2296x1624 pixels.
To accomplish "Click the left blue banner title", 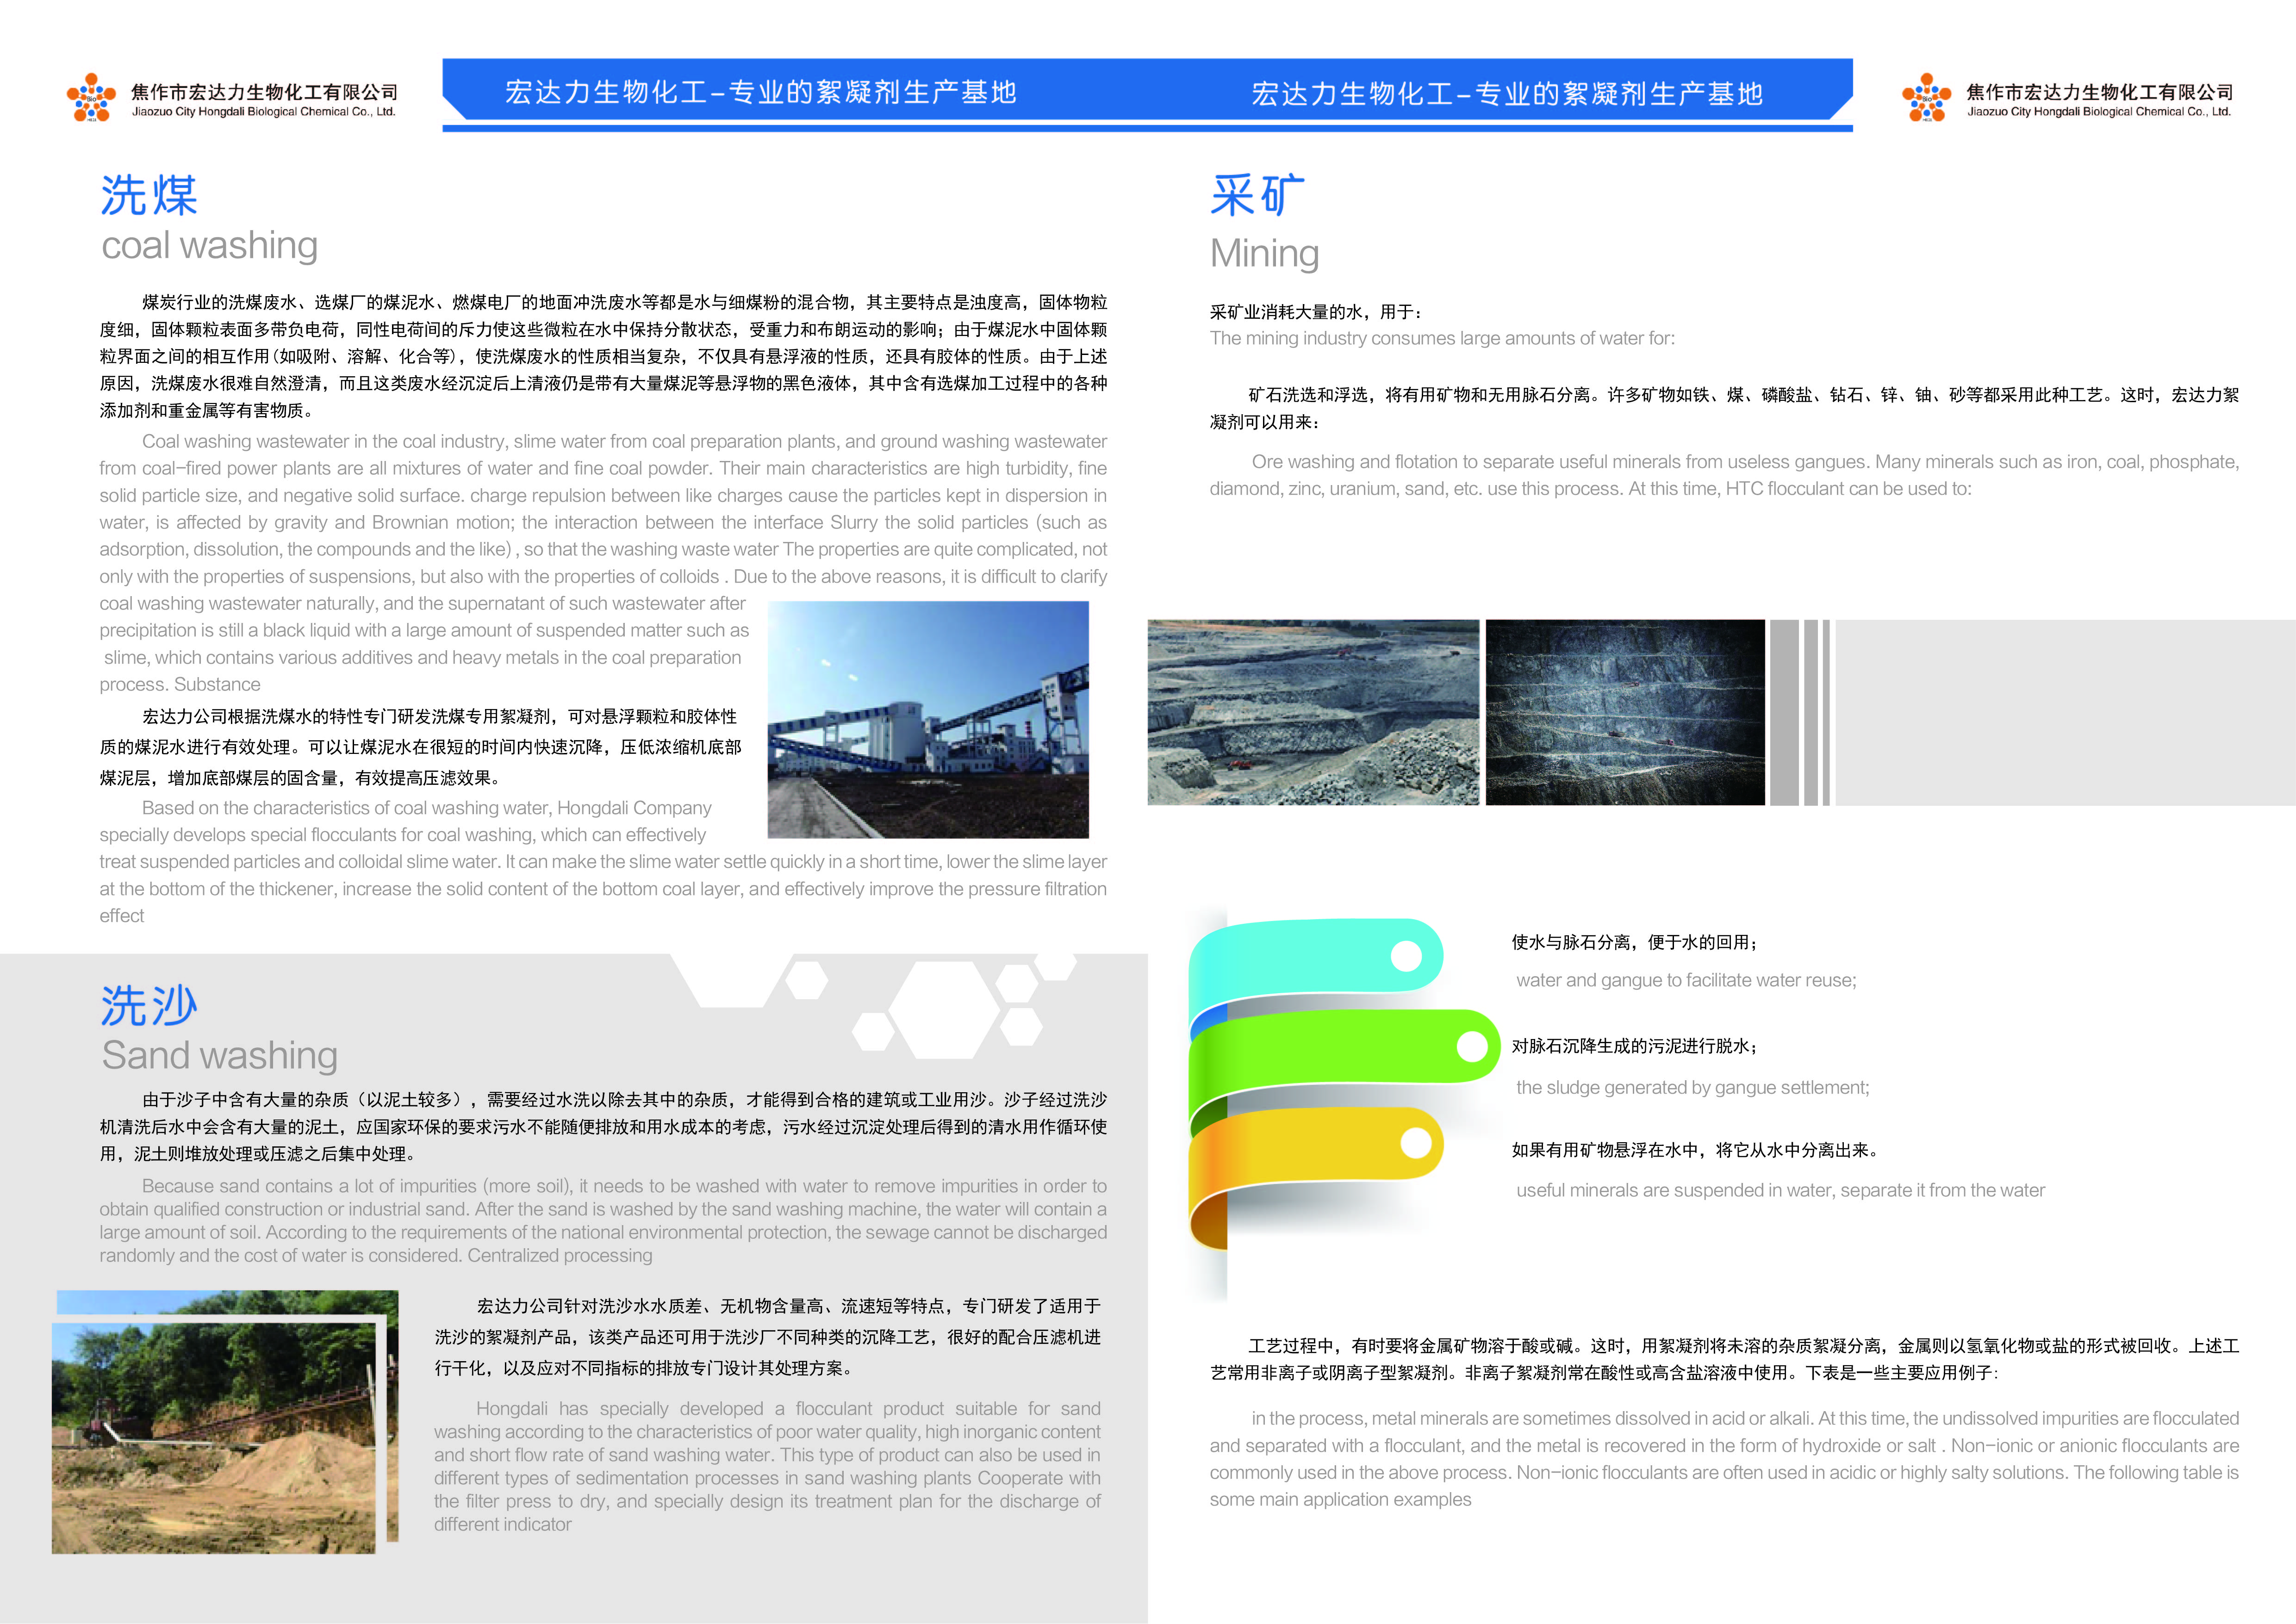I will tap(760, 93).
